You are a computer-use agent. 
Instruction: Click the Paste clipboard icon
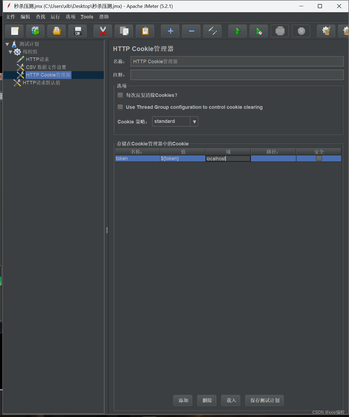[145, 31]
